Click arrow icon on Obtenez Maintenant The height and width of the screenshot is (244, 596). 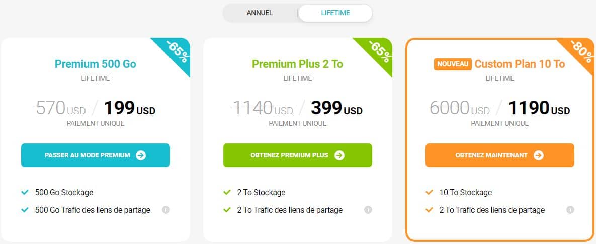539,155
